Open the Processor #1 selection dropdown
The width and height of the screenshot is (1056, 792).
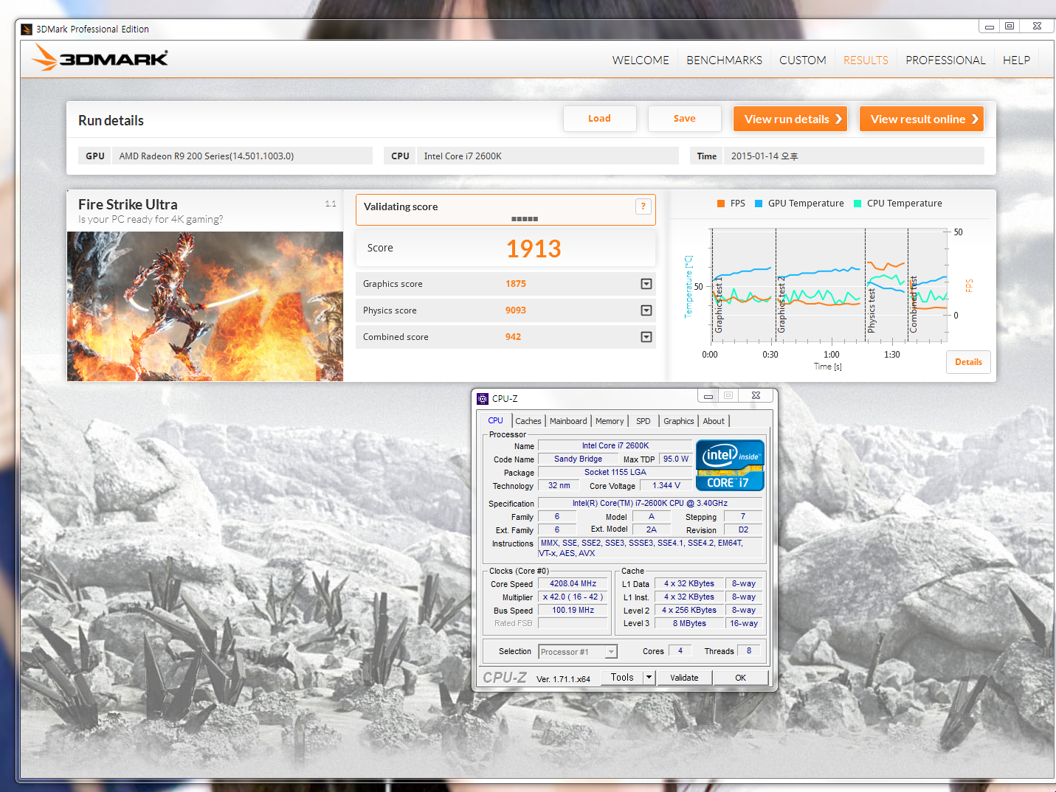578,652
